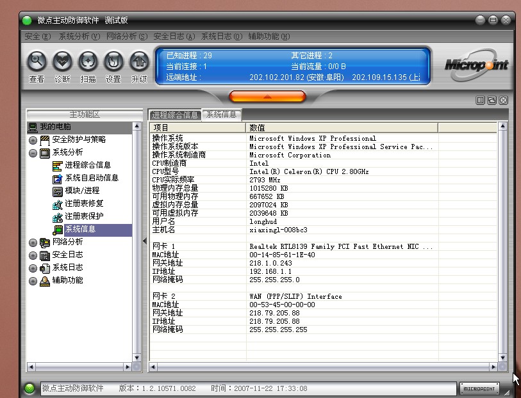This screenshot has height=398, width=521.
Task: Select 模块/进程 in the tree
Action: coord(82,191)
